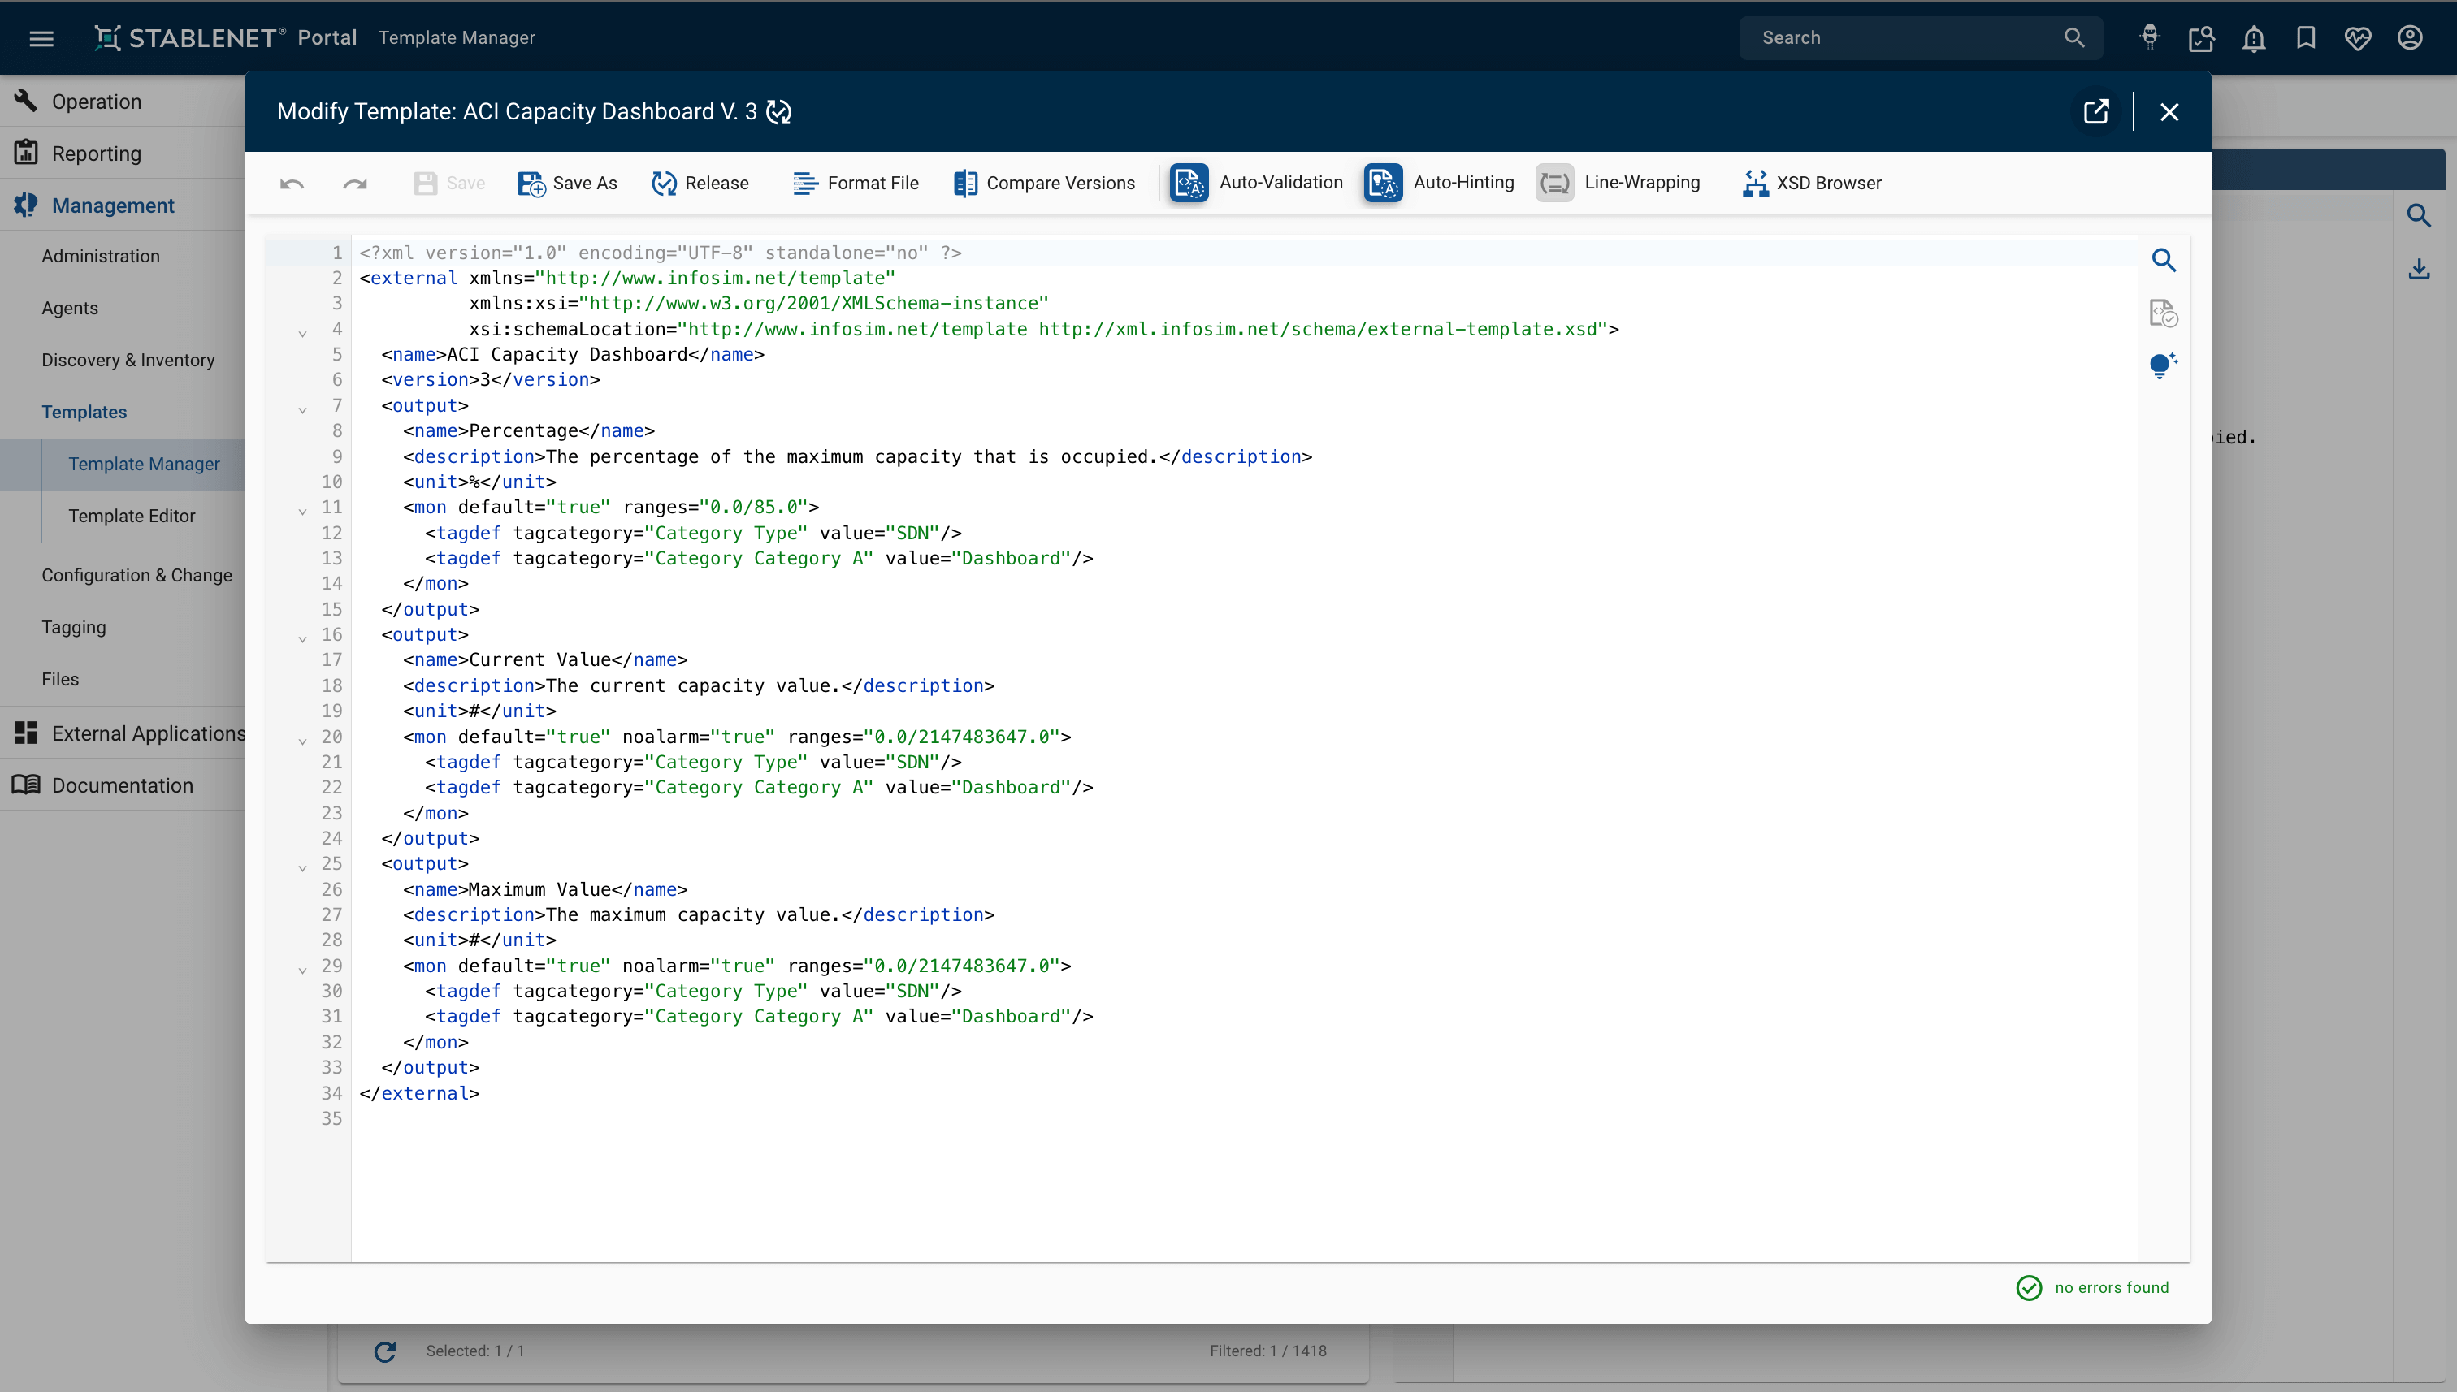Click Format File in toolbar
This screenshot has width=2457, height=1392.
click(x=856, y=184)
